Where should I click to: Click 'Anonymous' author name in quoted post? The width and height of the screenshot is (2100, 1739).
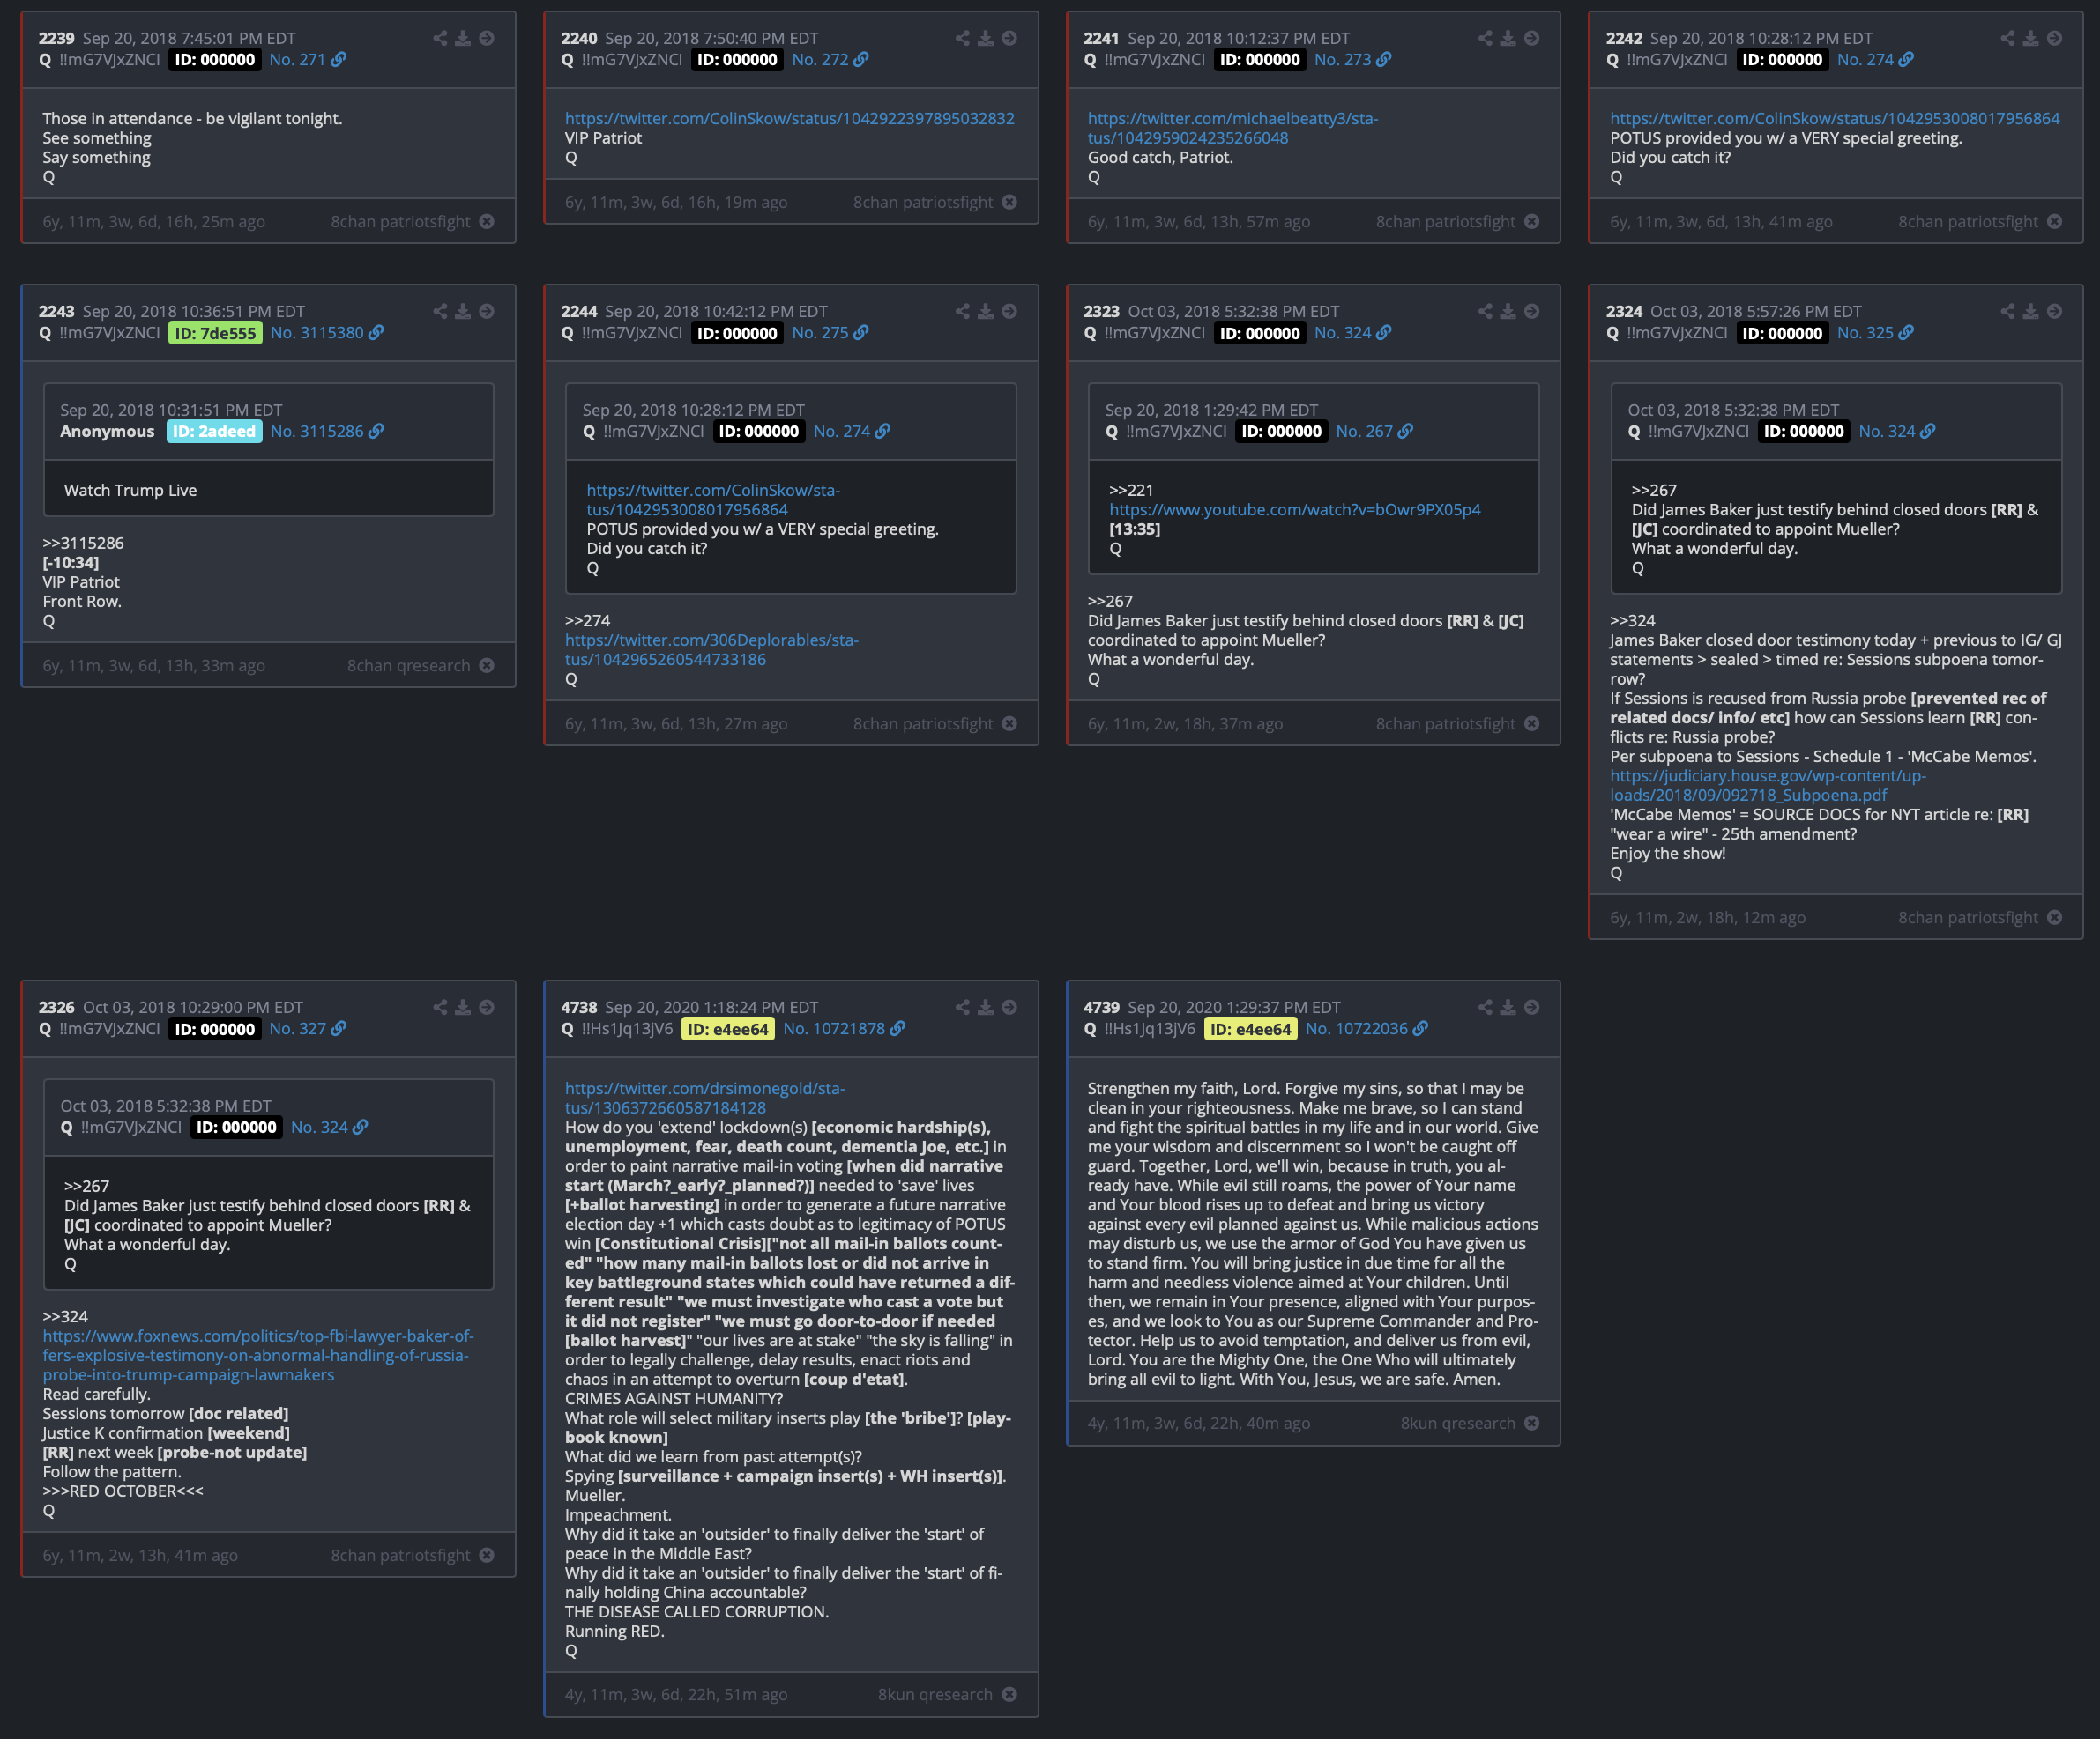[x=107, y=431]
